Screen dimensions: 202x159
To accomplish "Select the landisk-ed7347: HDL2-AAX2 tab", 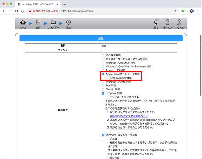I will [37, 4].
